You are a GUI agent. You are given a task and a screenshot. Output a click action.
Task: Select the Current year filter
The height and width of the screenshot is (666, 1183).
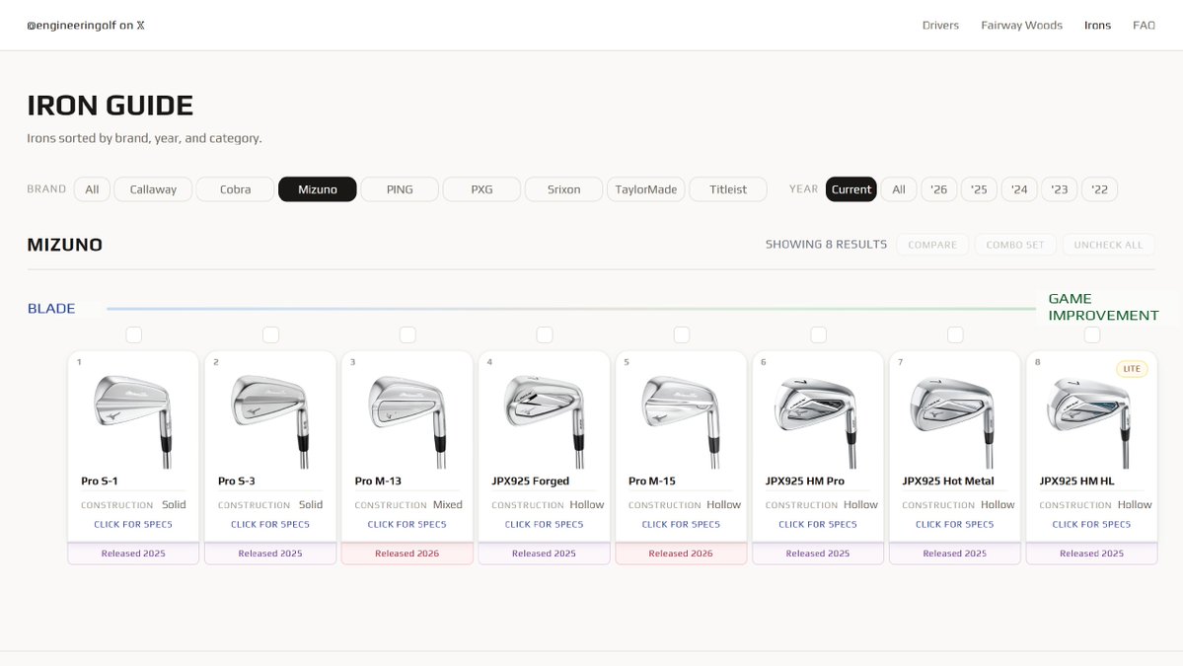[851, 189]
